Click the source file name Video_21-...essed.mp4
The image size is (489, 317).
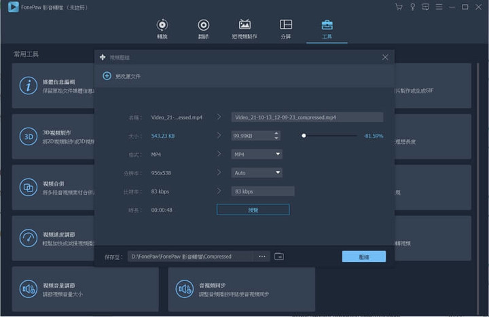coord(177,117)
